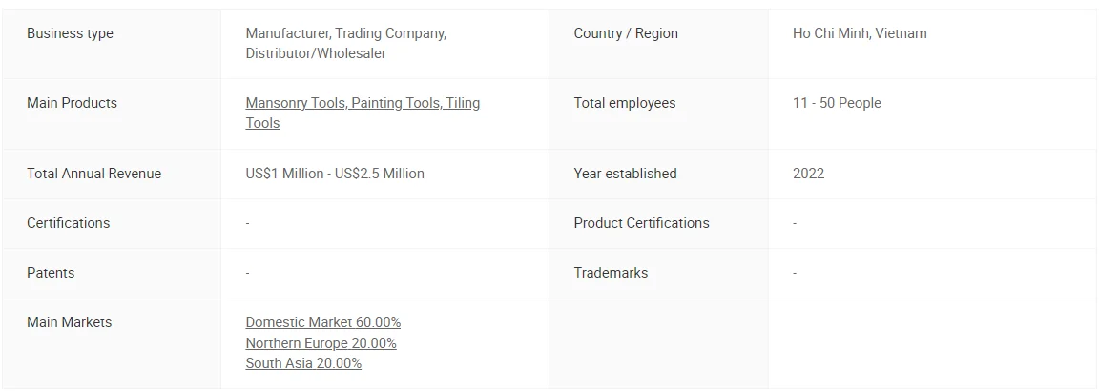Select the South Asia 20.00% link
The height and width of the screenshot is (391, 1099).
pyautogui.click(x=303, y=363)
